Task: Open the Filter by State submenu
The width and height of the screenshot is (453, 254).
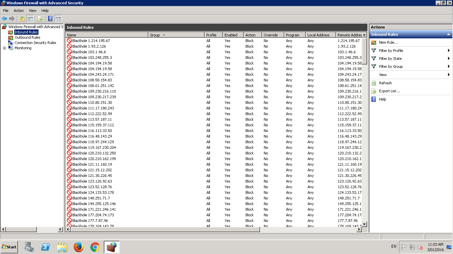Action: coord(411,59)
